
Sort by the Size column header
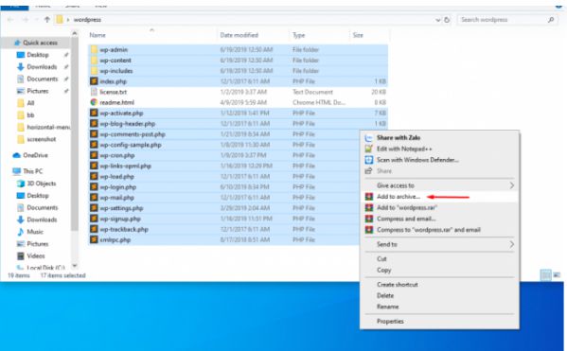358,35
